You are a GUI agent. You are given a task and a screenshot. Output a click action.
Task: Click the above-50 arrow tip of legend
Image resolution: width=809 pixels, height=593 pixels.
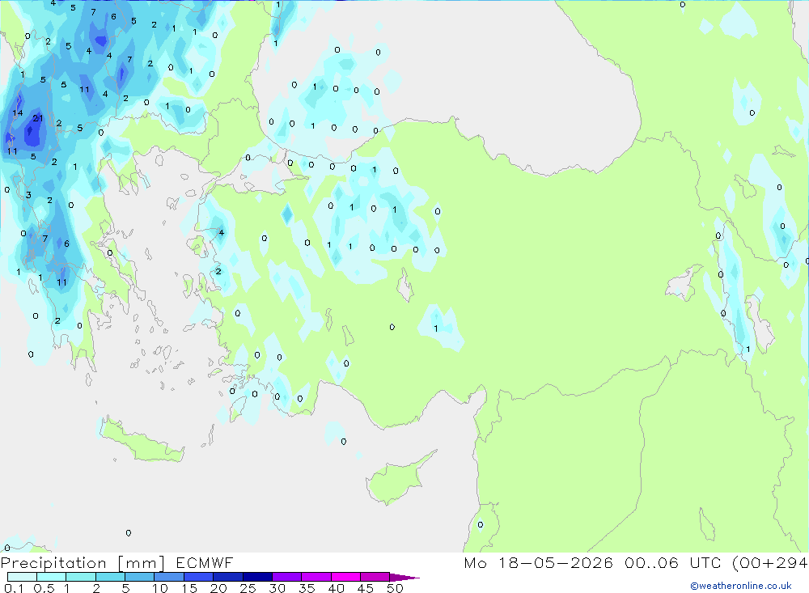(404, 578)
